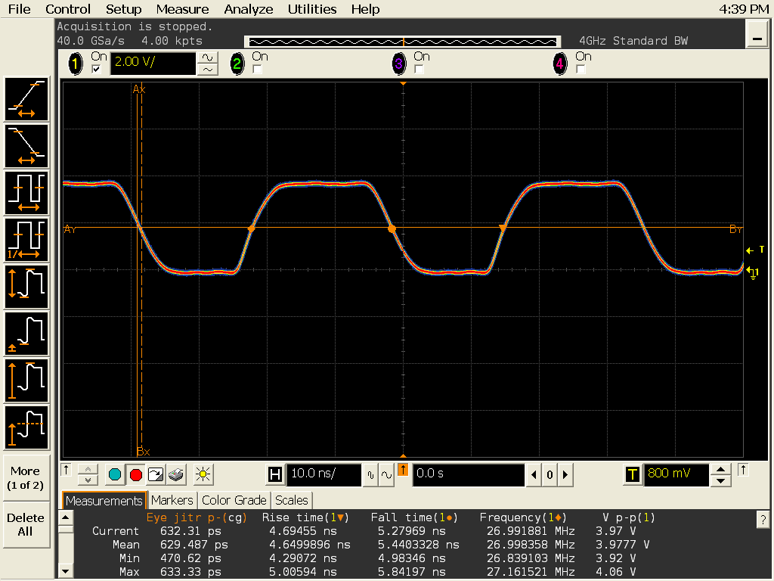Select the period measurement icon
The image size is (774, 581).
(27, 193)
